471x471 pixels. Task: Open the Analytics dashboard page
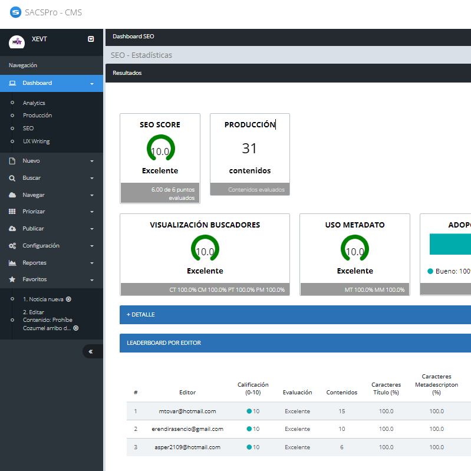pos(34,103)
